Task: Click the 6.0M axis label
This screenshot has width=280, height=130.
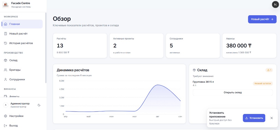Action: pyautogui.click(x=62, y=81)
